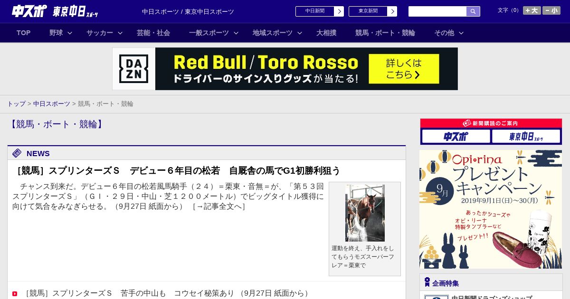Click the 東京中日スポーツ subscription button in sidebar
Viewport: 570px width, 299px height.
point(526,136)
